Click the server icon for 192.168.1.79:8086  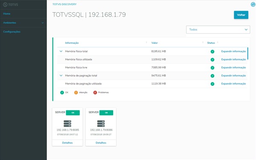coord(101,123)
